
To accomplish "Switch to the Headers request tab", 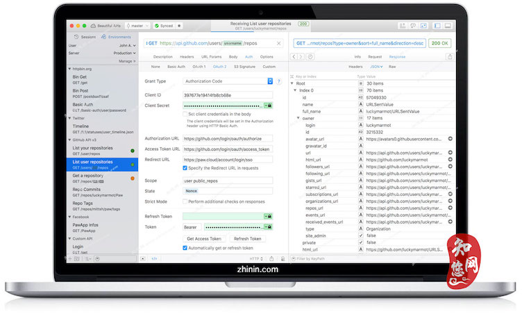I will (187, 56).
